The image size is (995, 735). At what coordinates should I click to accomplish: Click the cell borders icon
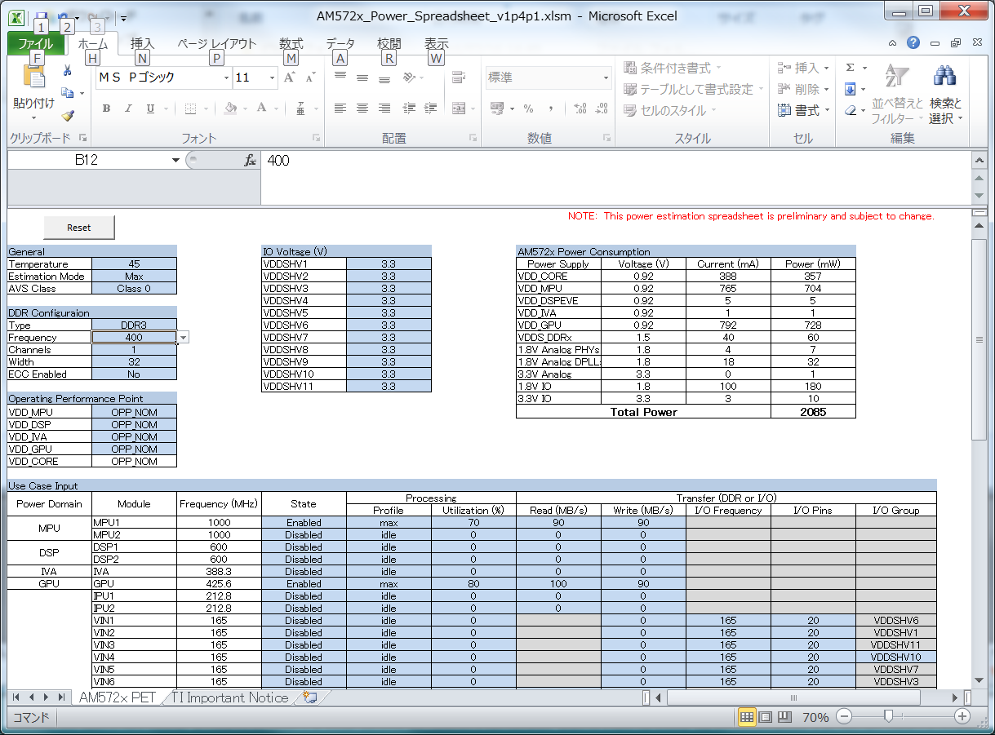pyautogui.click(x=189, y=108)
